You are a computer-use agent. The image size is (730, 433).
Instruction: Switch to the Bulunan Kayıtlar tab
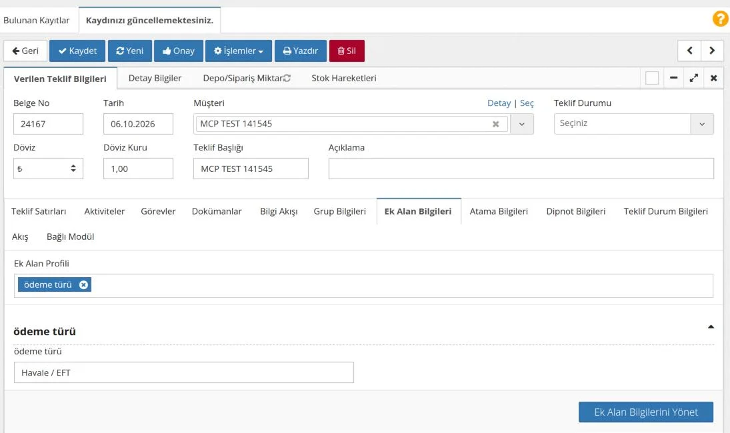[x=36, y=21]
